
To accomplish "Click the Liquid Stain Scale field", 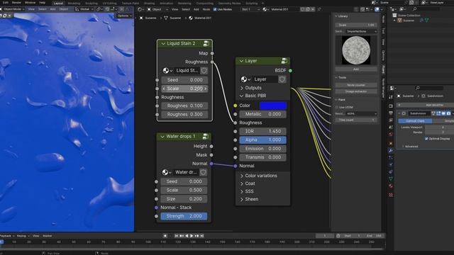I will click(184, 89).
